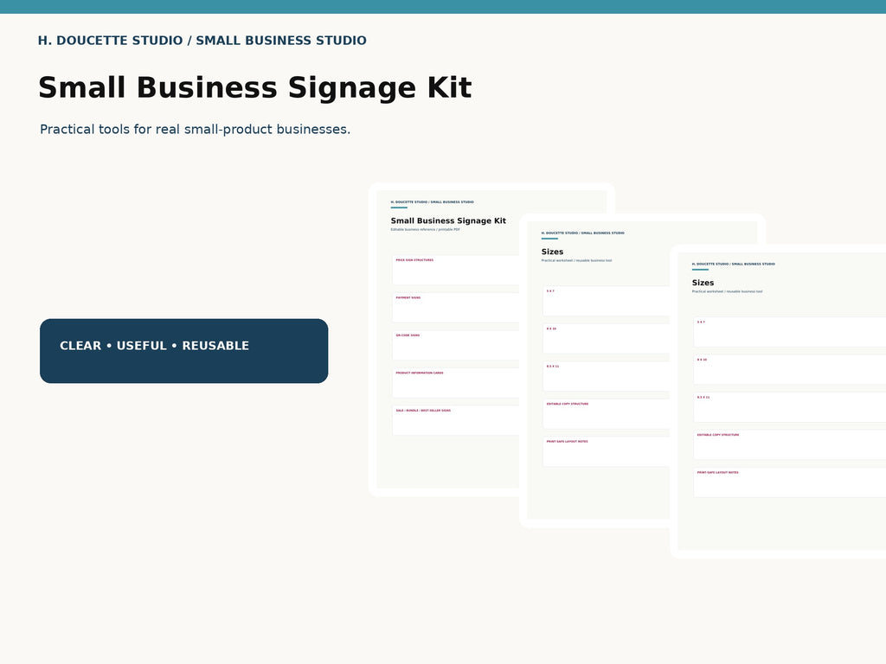This screenshot has width=886, height=664.
Task: Click '5 X 7' box on middle Sizes page
Action: [606, 301]
